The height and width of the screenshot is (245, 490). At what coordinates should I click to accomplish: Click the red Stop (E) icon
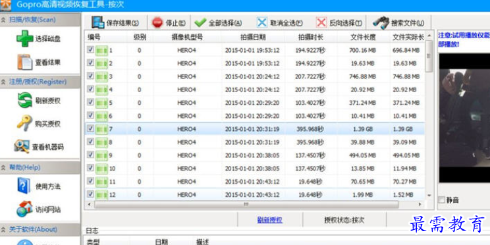[x=157, y=22]
